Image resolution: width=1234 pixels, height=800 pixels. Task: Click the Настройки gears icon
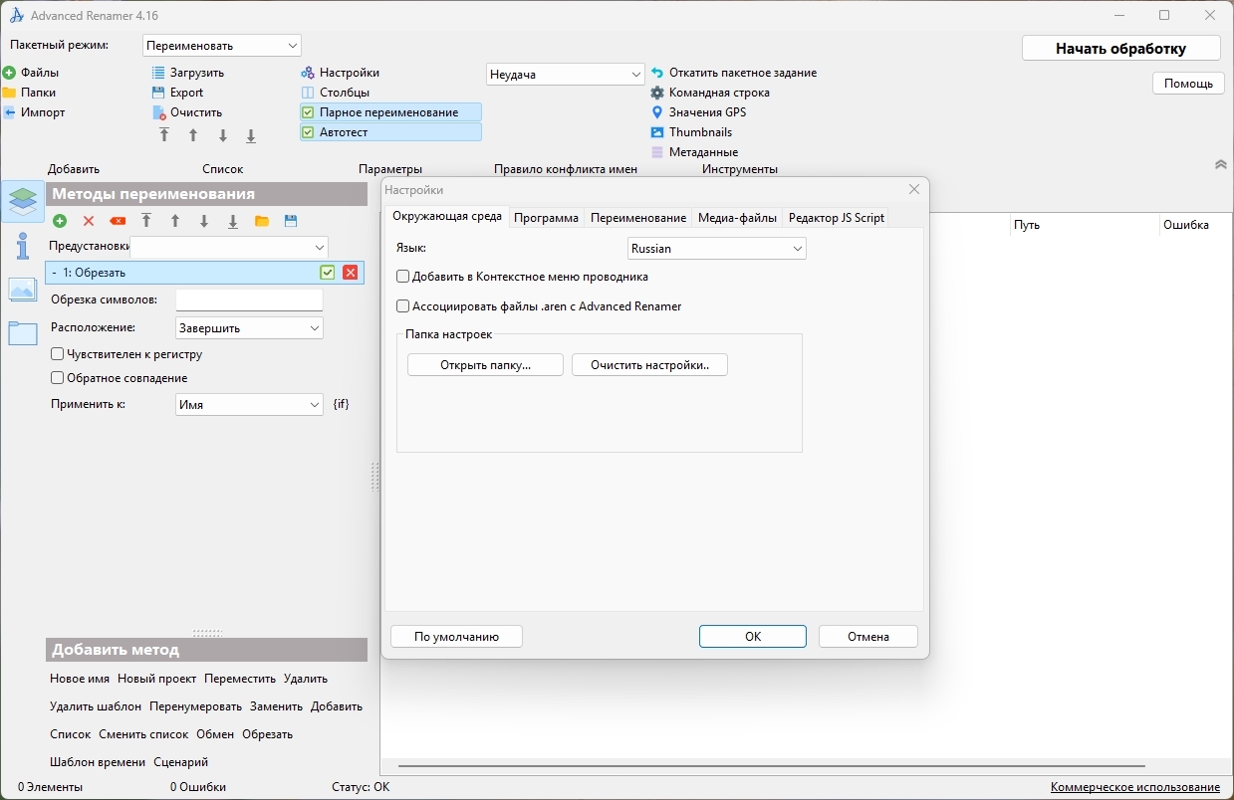(x=308, y=73)
